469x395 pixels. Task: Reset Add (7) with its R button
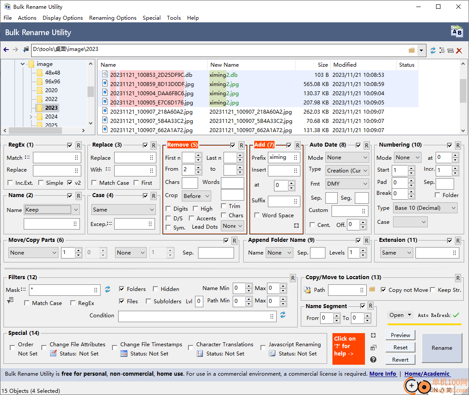tap(298, 146)
